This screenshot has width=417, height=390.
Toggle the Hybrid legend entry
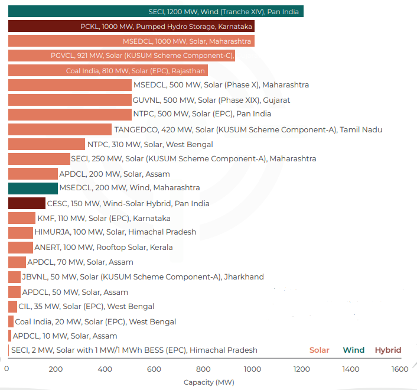[388, 350]
